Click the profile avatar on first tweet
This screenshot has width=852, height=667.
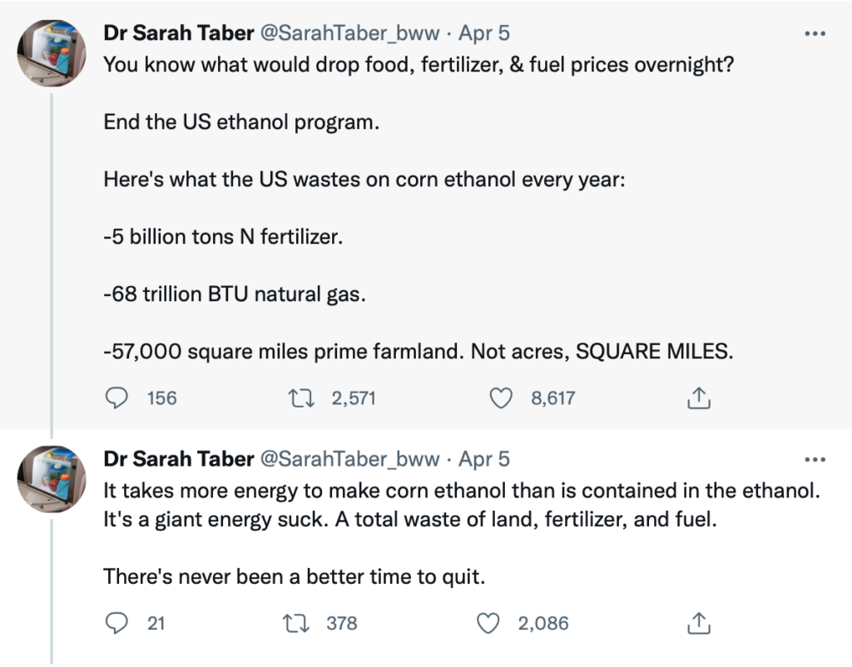tap(53, 52)
